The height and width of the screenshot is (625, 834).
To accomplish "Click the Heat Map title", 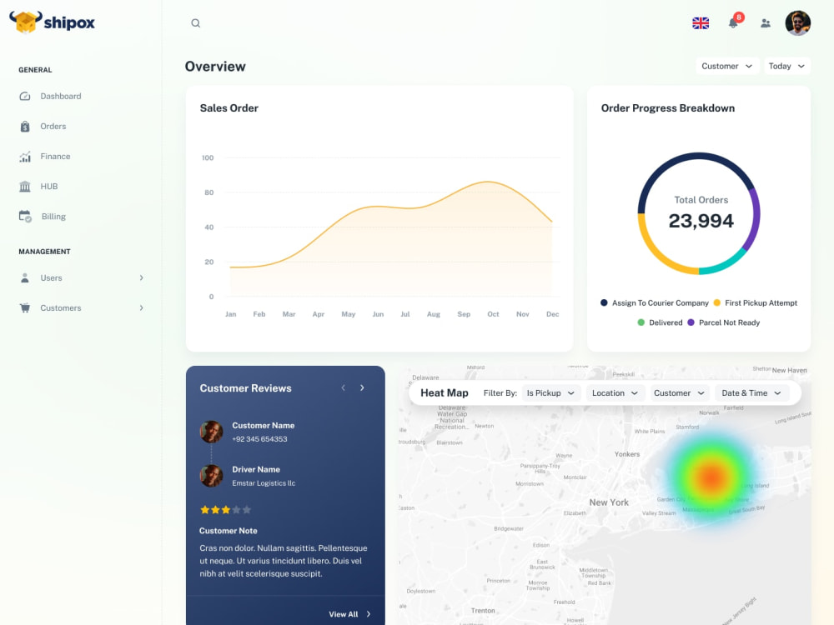I will (445, 393).
